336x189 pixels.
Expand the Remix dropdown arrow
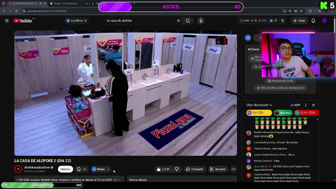tap(108, 169)
